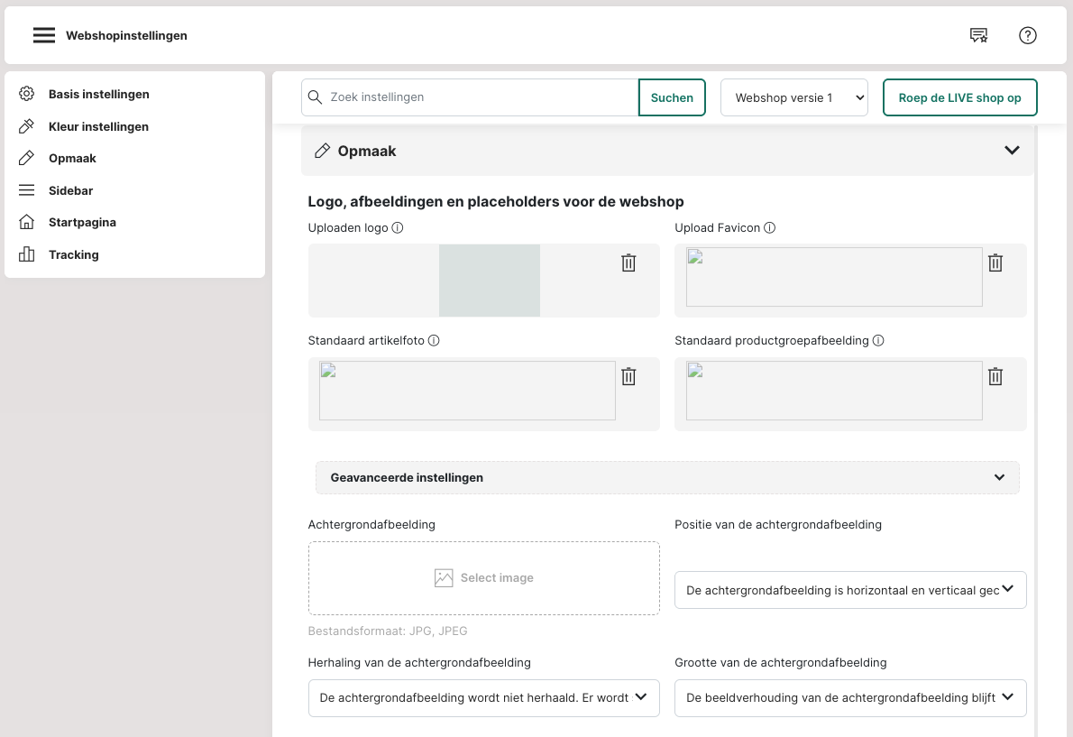Open Grootte van de achtergrondafbeelding dropdown
Screen dimensions: 1073x737
[x=849, y=697]
